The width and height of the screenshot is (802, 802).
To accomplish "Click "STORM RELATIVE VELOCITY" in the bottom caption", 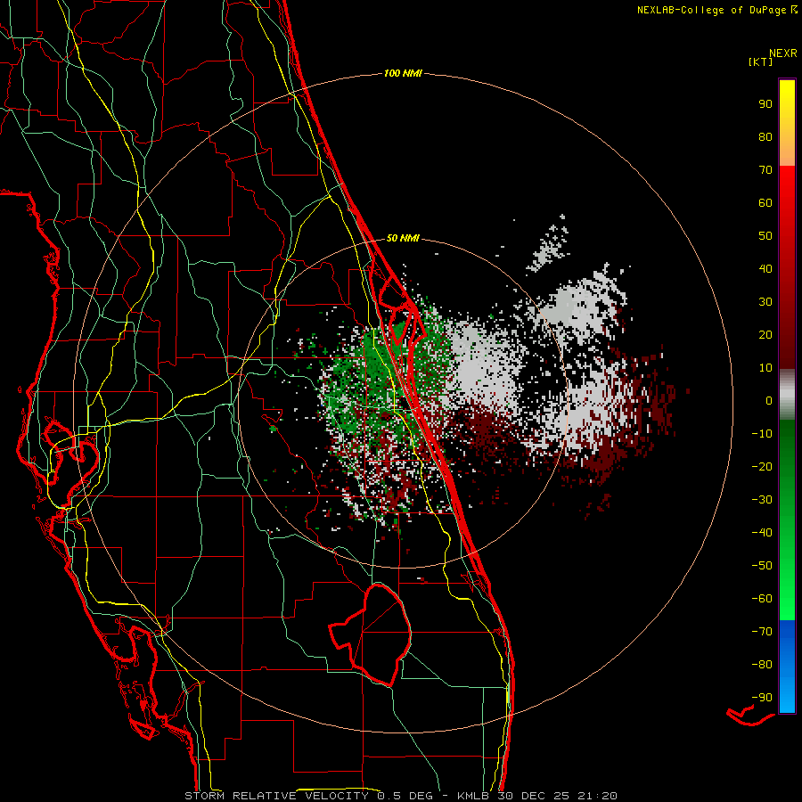I will [x=276, y=796].
